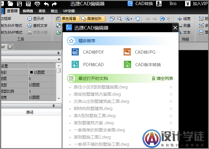
Task: Open 某别墅施工图2.dwg
Action: [92, 137]
